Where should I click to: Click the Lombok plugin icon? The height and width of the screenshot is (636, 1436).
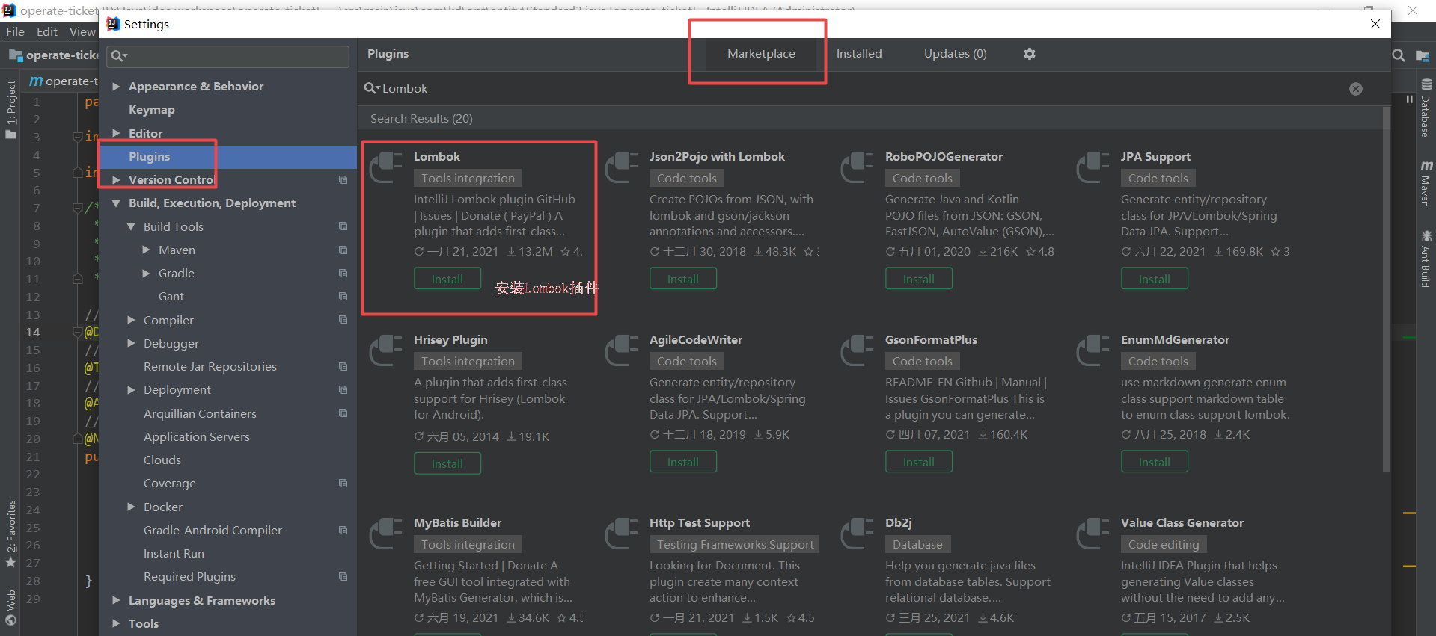pyautogui.click(x=386, y=167)
